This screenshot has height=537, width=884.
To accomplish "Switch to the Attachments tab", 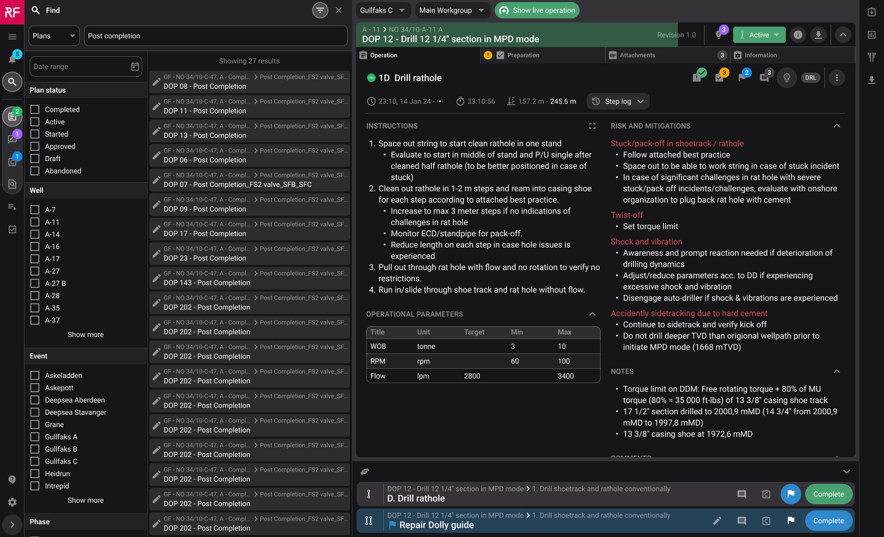I will click(x=637, y=55).
